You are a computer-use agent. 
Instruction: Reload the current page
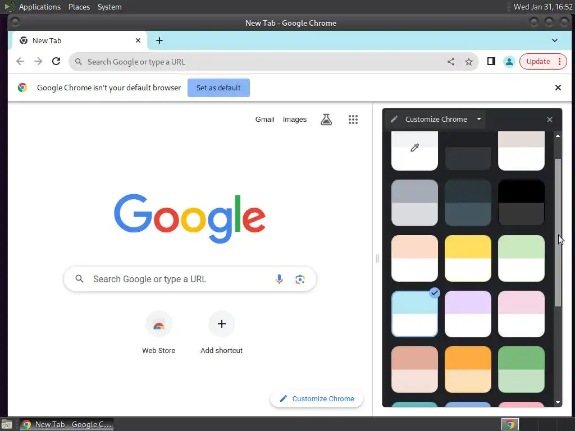pos(56,62)
